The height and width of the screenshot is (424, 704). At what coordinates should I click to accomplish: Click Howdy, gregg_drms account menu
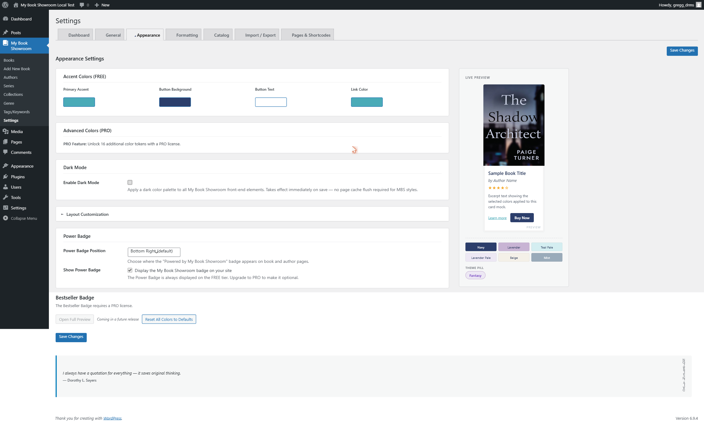[680, 5]
